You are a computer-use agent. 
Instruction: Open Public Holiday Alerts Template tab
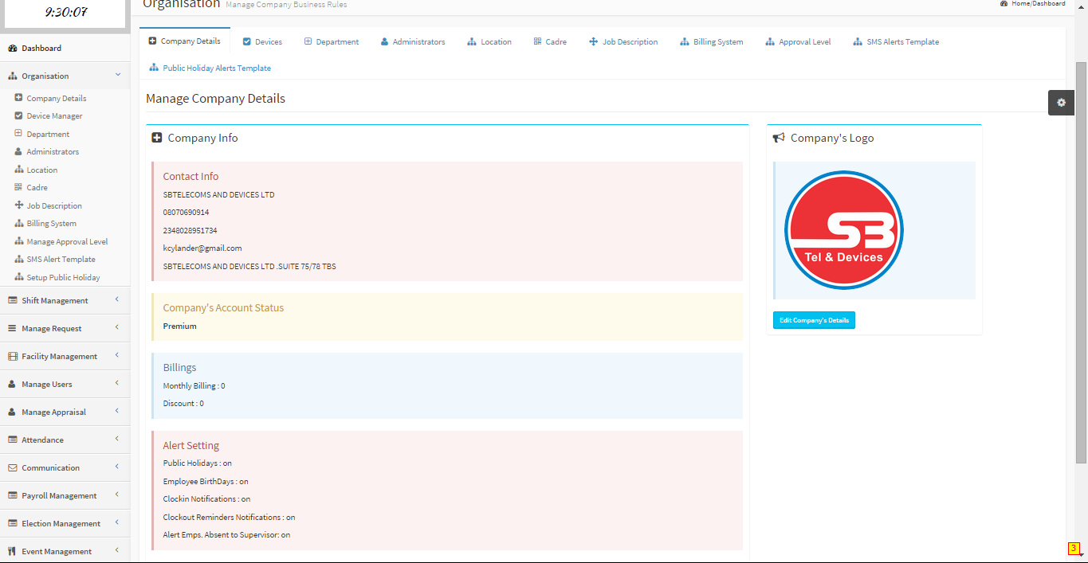pos(210,68)
